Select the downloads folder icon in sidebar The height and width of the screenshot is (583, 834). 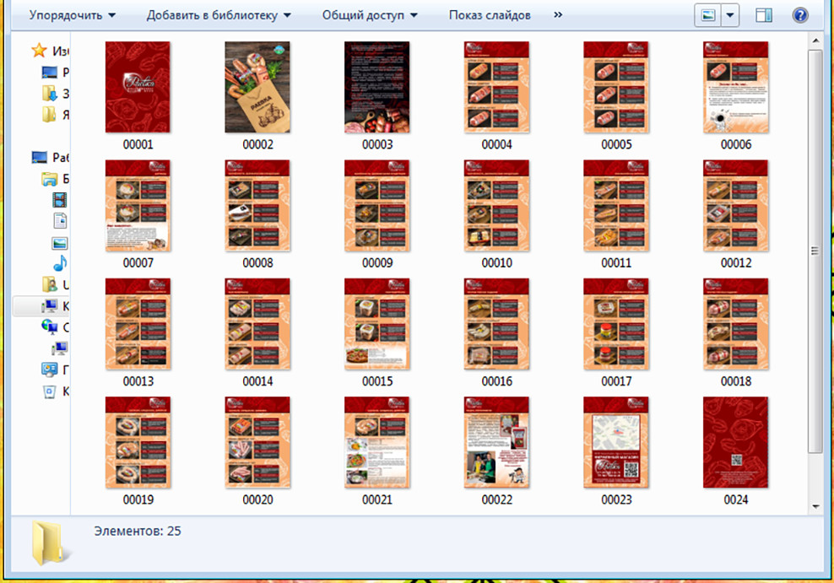tap(50, 93)
